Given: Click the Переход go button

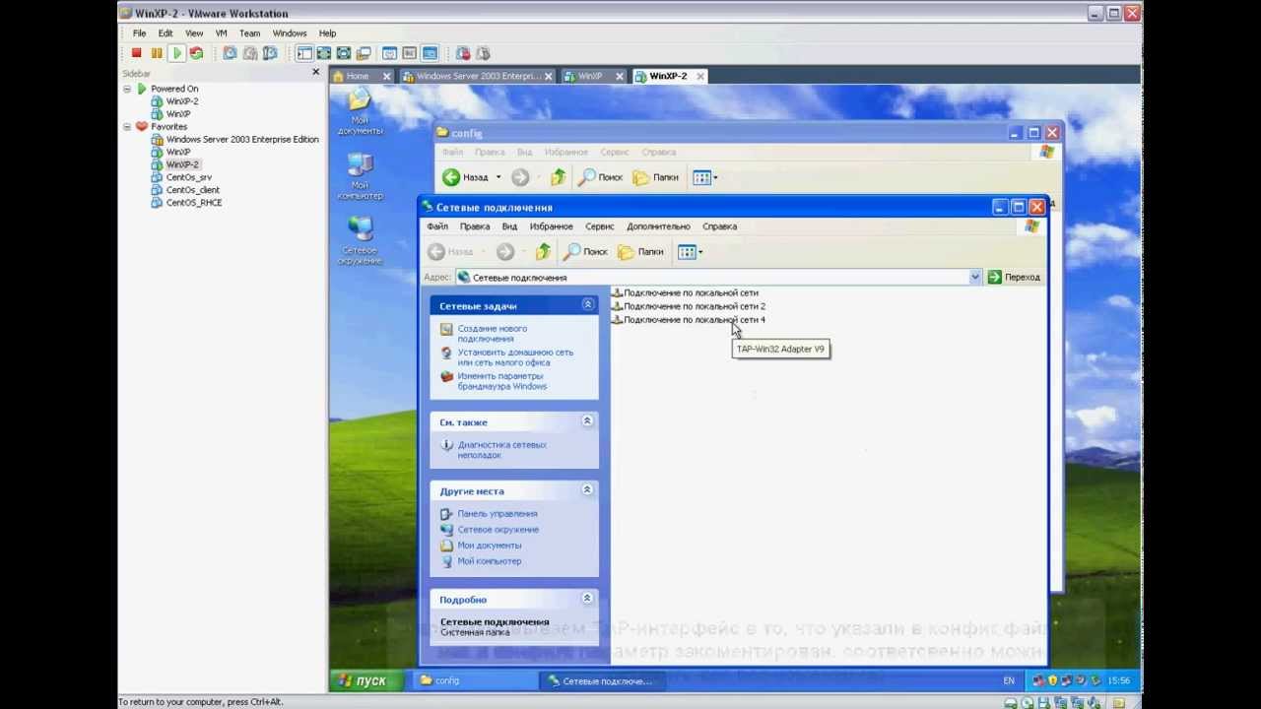Looking at the screenshot, I should coord(1014,278).
